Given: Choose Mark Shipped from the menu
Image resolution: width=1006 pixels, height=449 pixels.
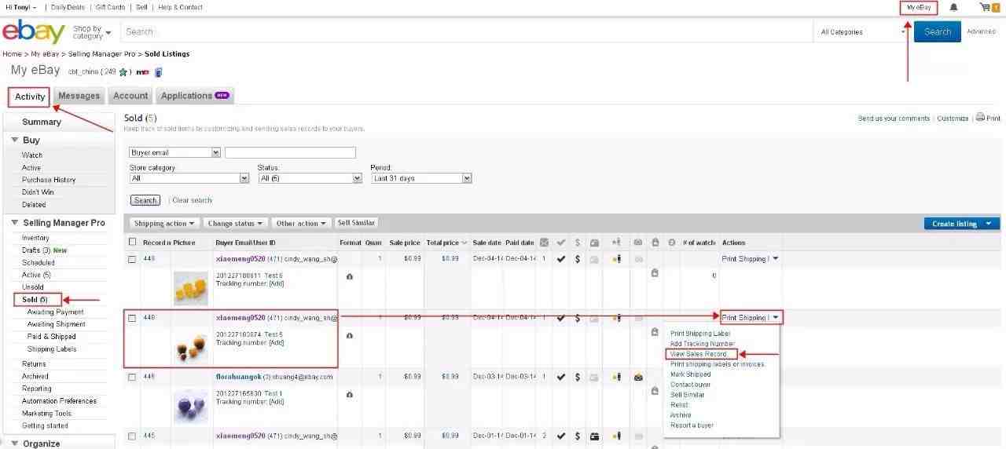Looking at the screenshot, I should tap(690, 374).
